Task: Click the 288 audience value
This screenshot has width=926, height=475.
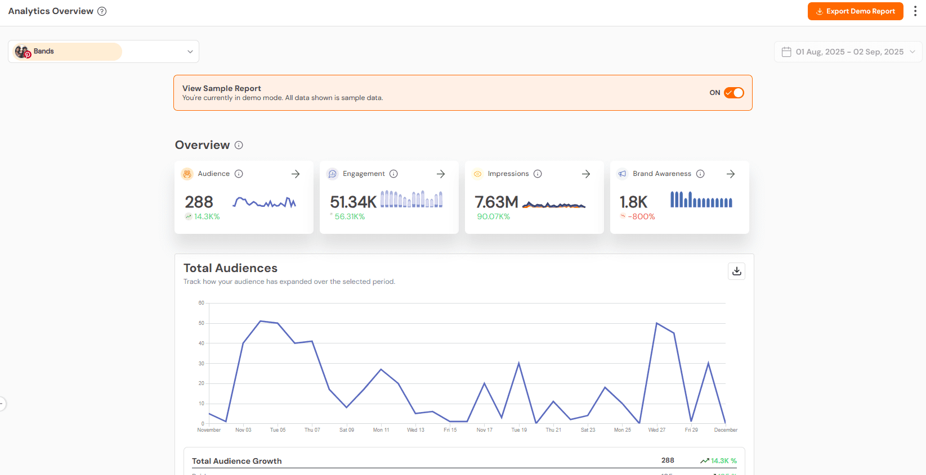Action: (199, 202)
